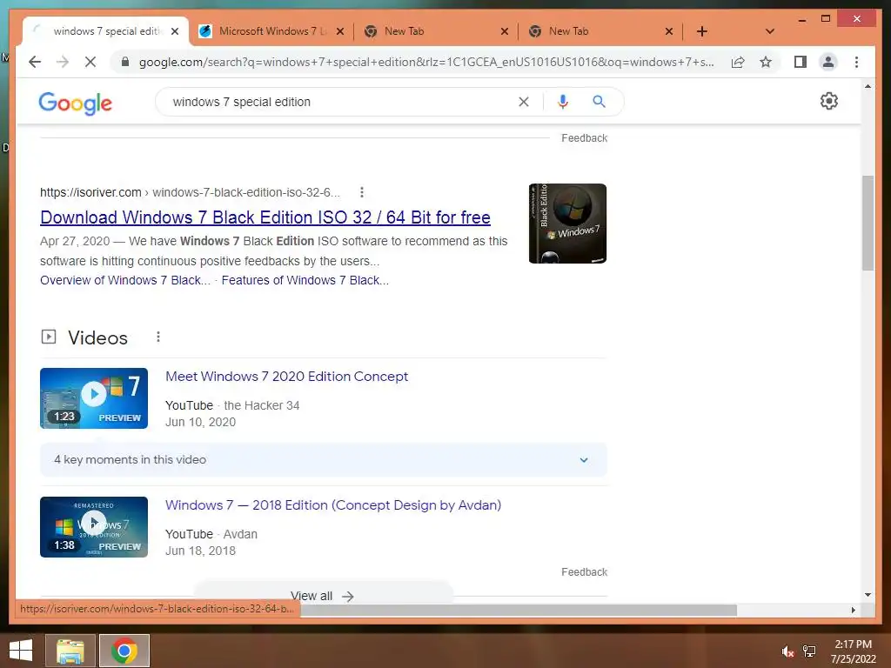Expand 4 key moments in this video
The width and height of the screenshot is (891, 668).
pyautogui.click(x=324, y=459)
